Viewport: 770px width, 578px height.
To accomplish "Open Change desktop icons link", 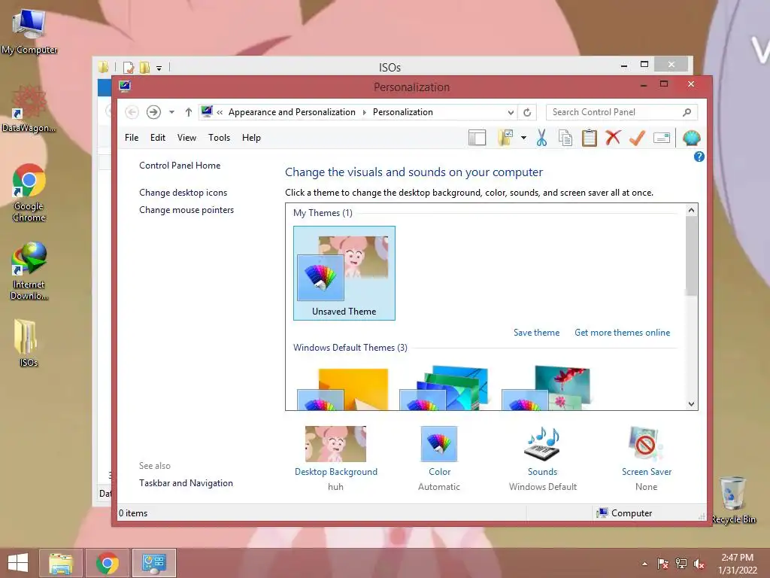I will (183, 193).
